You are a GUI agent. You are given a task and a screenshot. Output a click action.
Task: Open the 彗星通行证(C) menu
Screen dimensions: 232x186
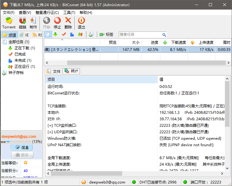(x=47, y=13)
